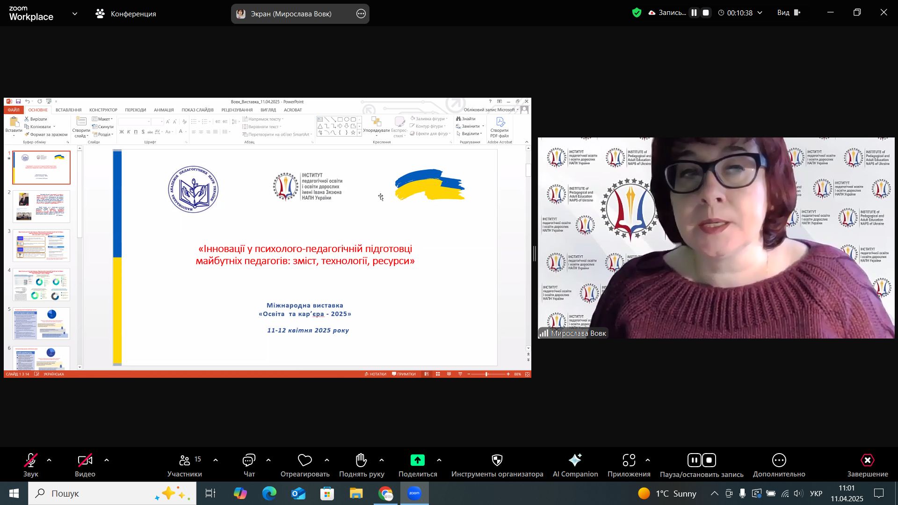Click PowerPoint zoom in plus button
This screenshot has width=898, height=505.
click(x=508, y=374)
